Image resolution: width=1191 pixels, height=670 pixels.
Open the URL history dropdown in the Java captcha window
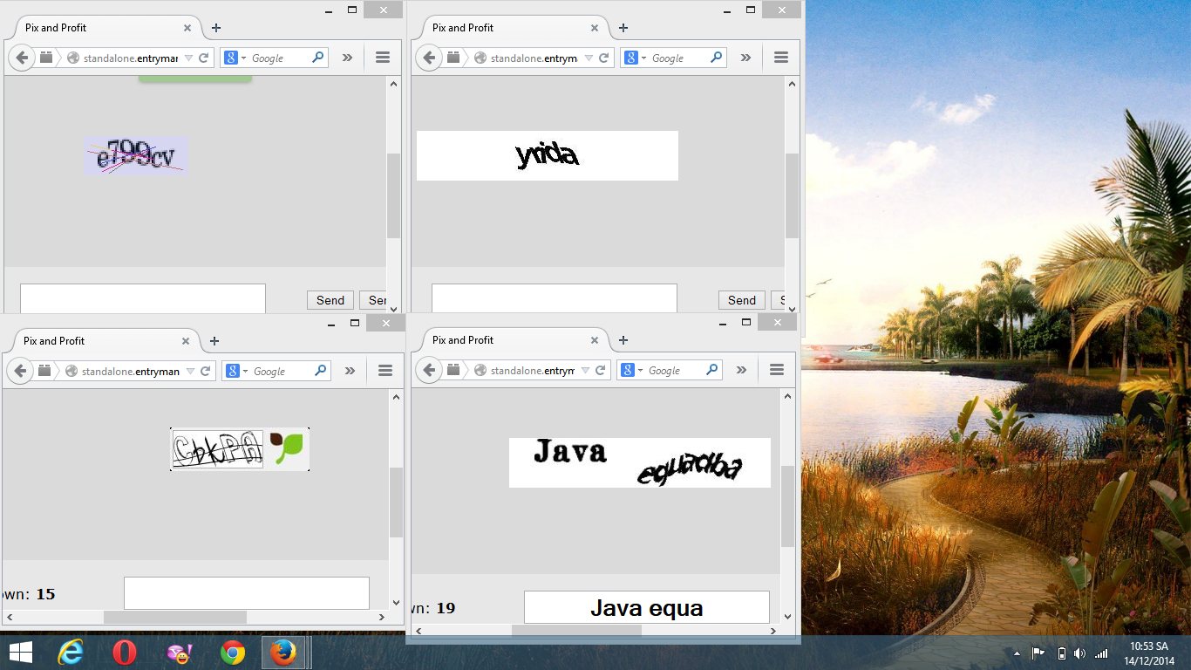click(x=585, y=371)
